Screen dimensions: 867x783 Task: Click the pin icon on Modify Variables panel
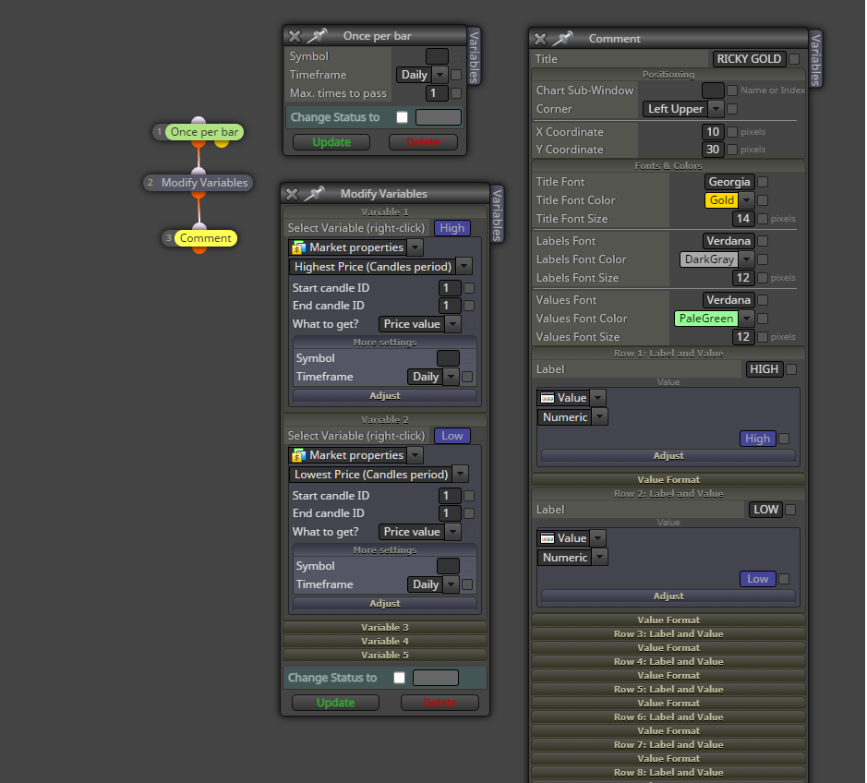point(314,194)
